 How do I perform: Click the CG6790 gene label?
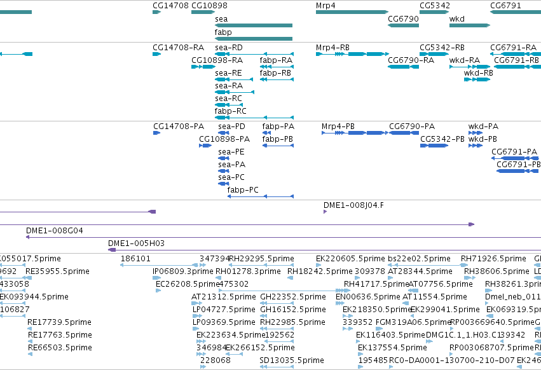click(x=403, y=19)
